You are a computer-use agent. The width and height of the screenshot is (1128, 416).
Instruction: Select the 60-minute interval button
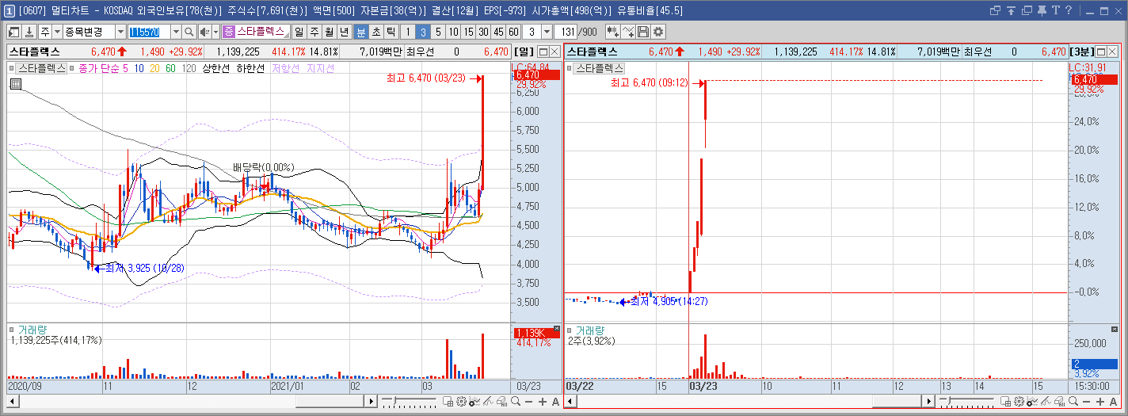513,32
